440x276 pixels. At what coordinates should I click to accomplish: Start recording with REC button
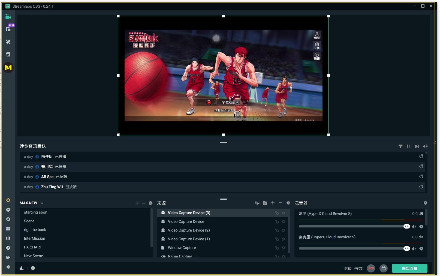(x=371, y=268)
